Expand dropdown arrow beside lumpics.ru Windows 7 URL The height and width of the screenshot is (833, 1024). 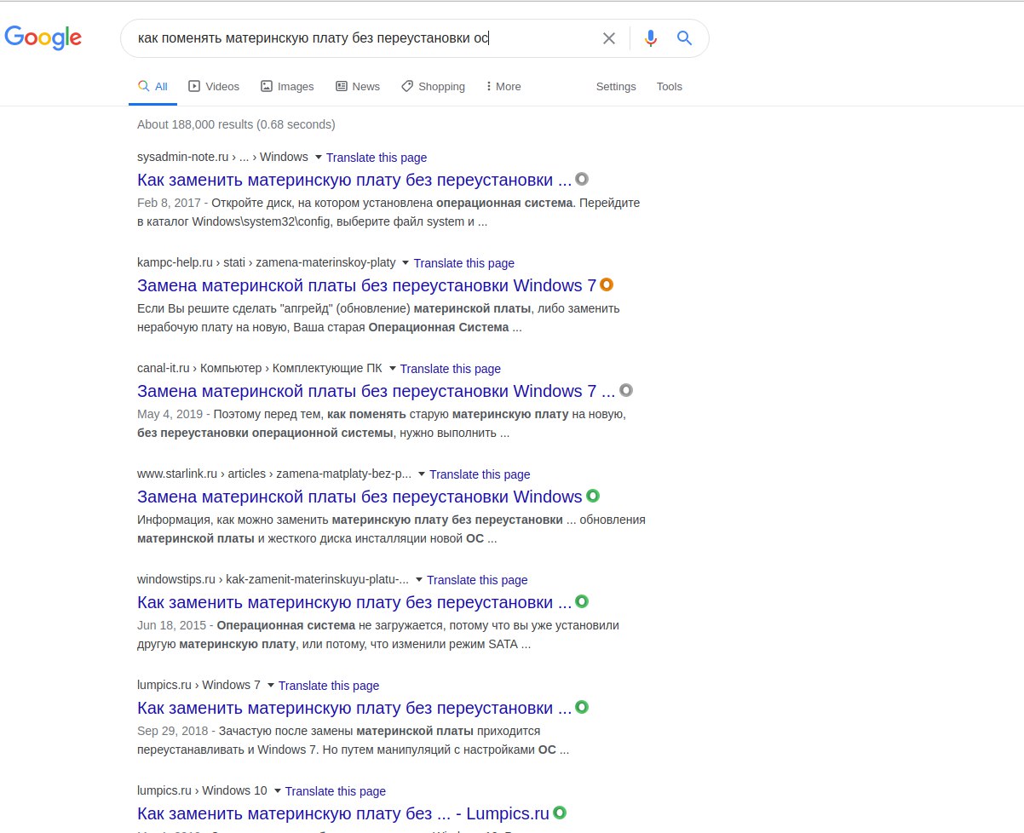[x=271, y=686]
